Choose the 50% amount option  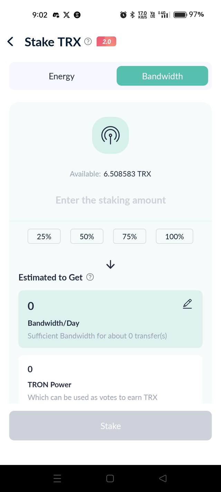pos(87,237)
